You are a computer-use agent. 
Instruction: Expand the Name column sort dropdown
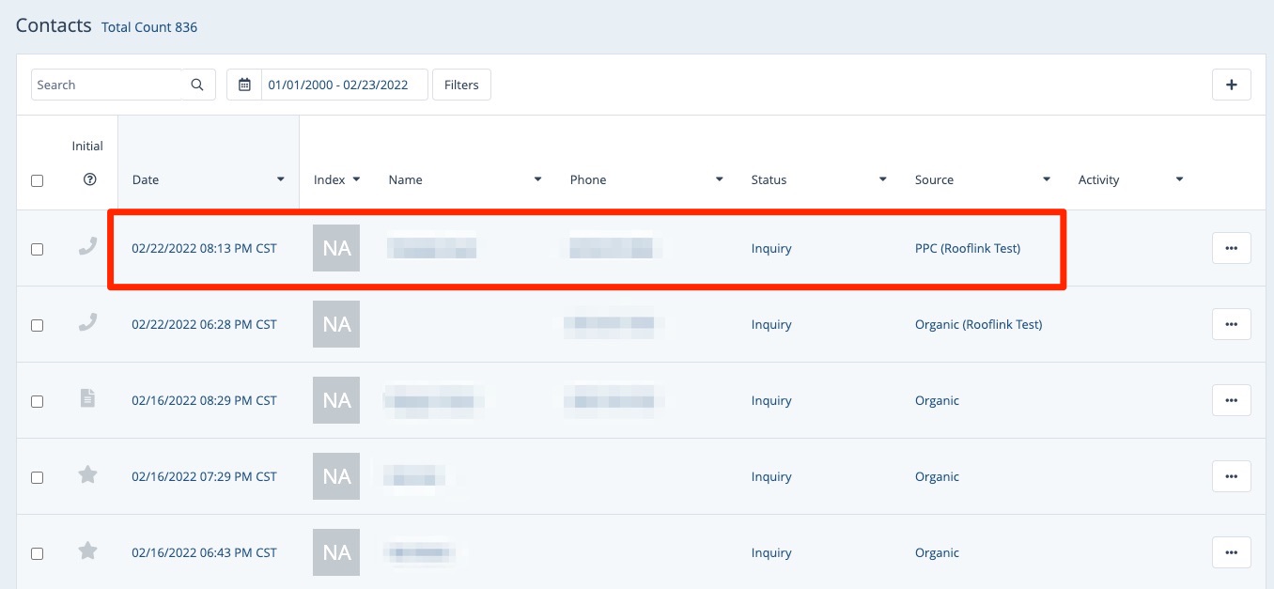(x=537, y=179)
